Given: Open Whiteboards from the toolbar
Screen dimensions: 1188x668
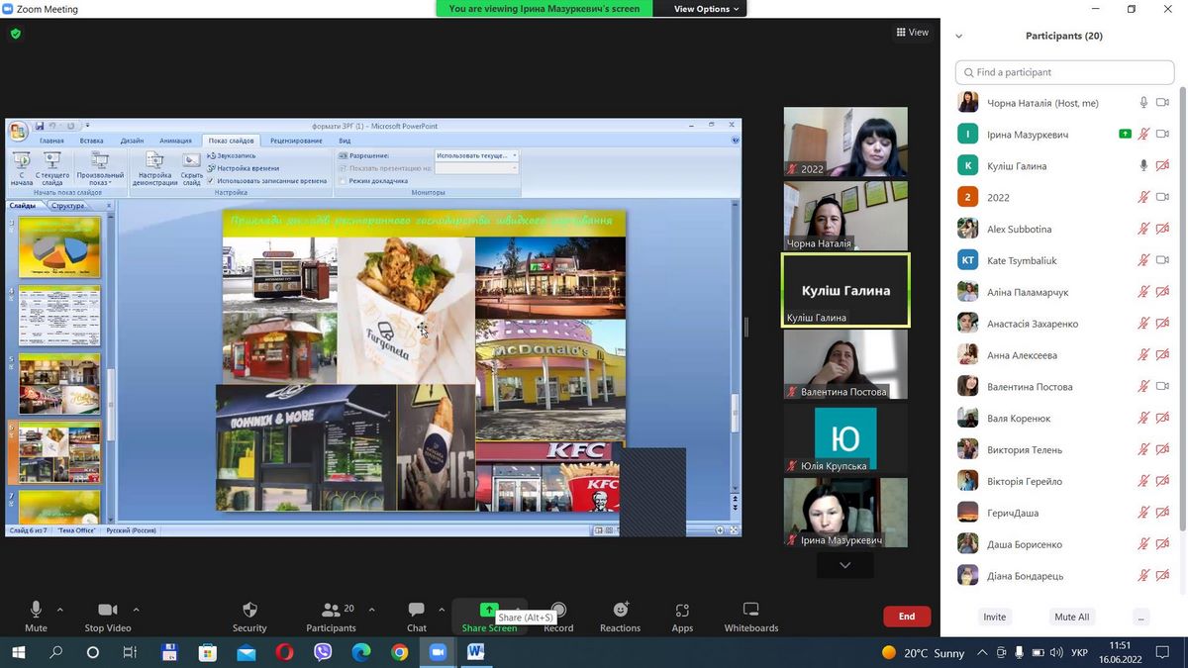Looking at the screenshot, I should [750, 611].
